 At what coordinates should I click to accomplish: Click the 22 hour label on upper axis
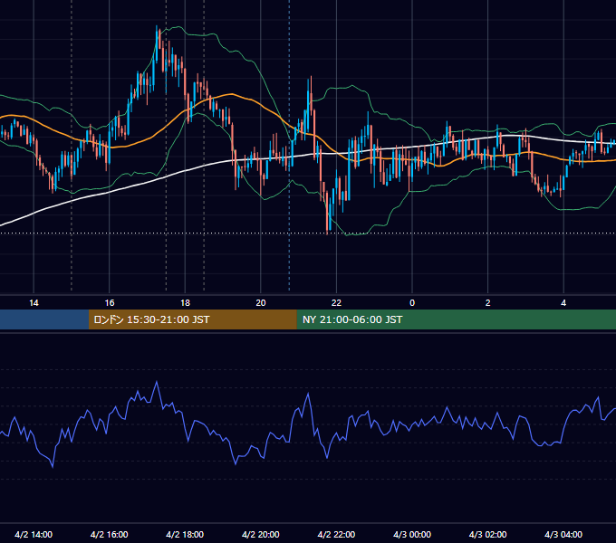point(336,303)
